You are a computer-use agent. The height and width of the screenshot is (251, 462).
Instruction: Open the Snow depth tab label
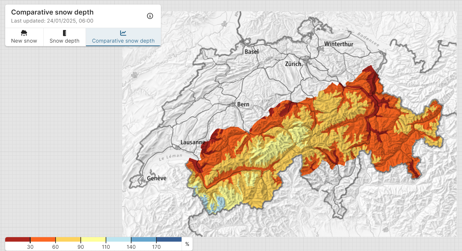point(65,41)
